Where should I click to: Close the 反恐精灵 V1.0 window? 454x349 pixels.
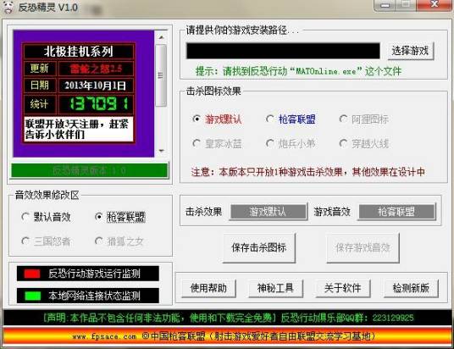435,5
